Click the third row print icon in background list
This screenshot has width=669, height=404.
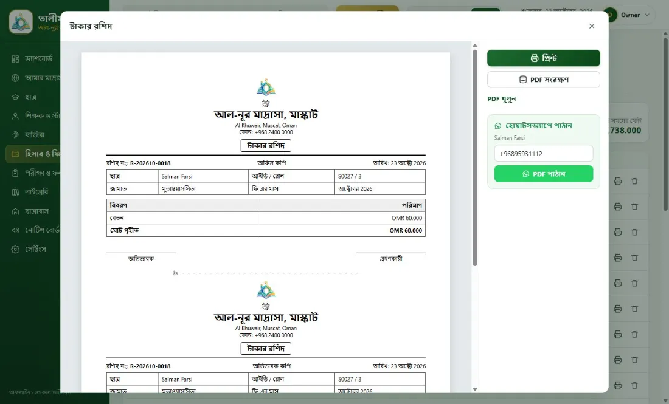coord(618,232)
